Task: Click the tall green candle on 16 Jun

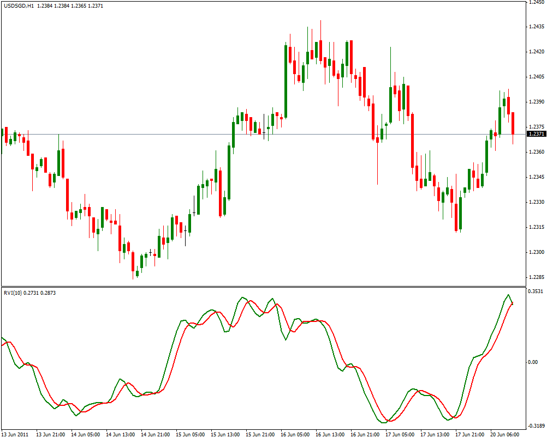Action: [x=286, y=82]
